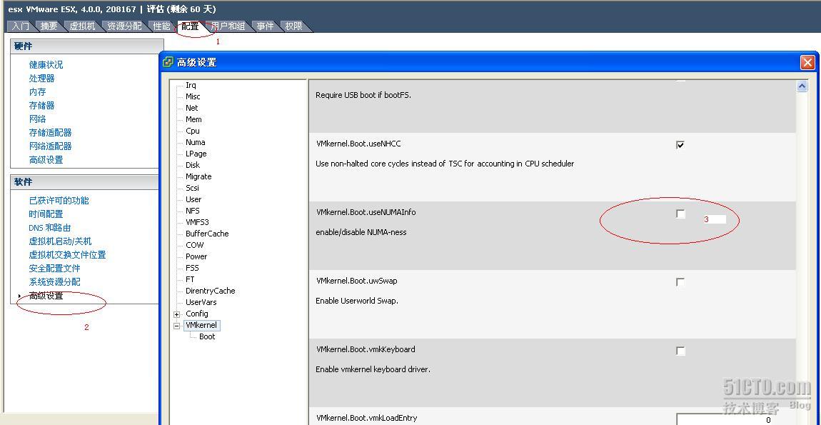Open 健康状况 under hardware
821x425 pixels.
click(46, 64)
